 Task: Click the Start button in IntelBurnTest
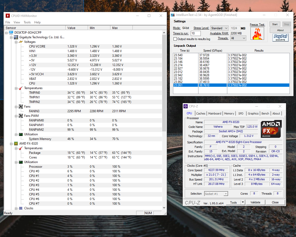pos(275,24)
